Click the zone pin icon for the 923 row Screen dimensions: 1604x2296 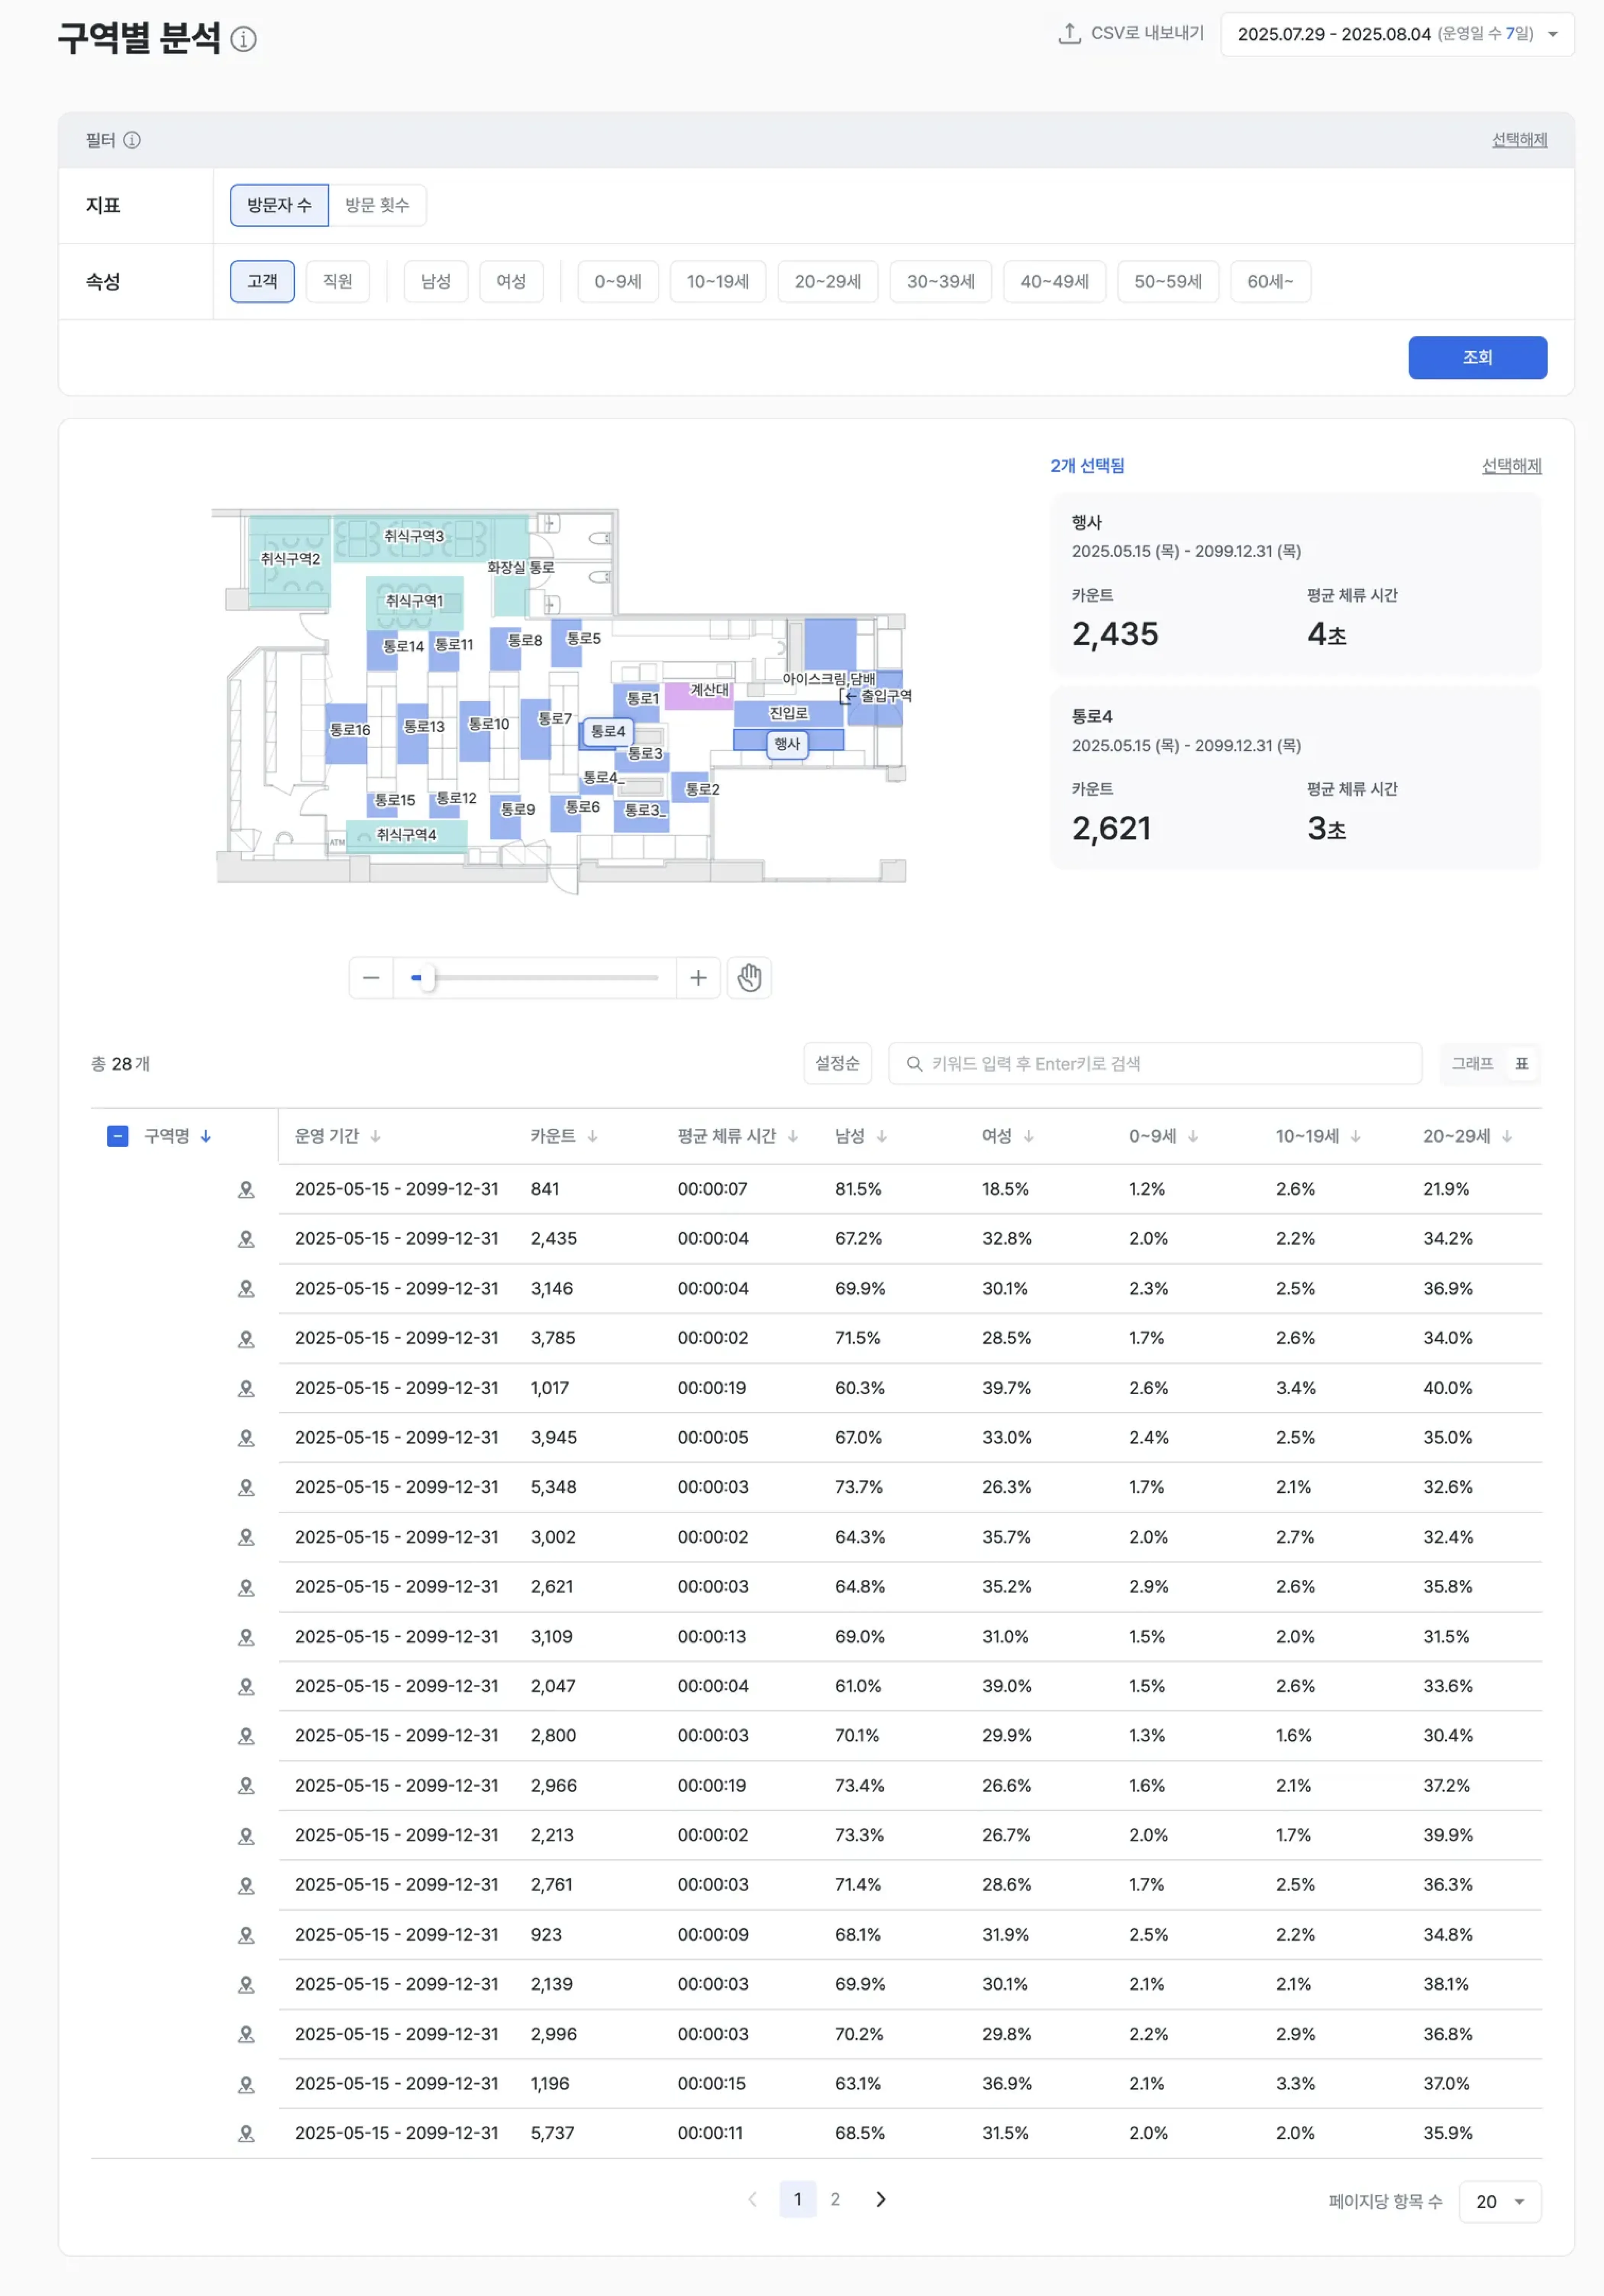[x=246, y=1934]
